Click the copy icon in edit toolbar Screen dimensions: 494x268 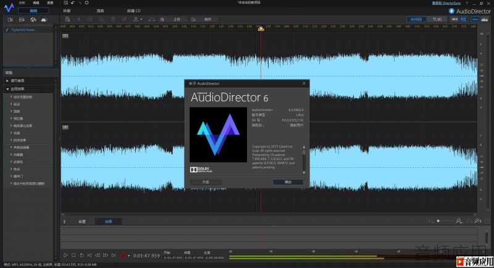90,20
